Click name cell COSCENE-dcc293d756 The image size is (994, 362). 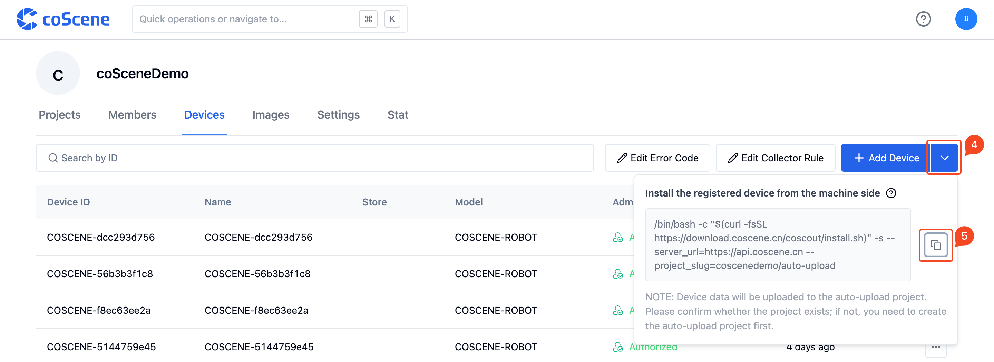pyautogui.click(x=259, y=238)
